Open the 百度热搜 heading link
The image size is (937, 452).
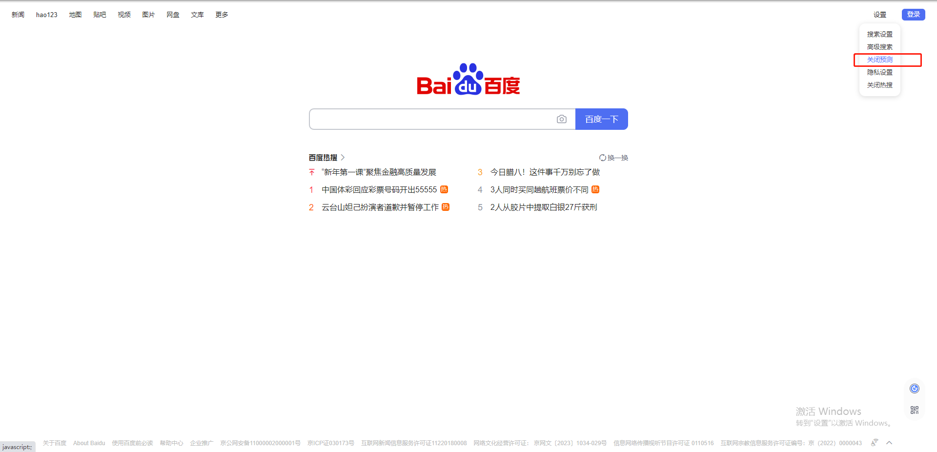click(x=323, y=157)
